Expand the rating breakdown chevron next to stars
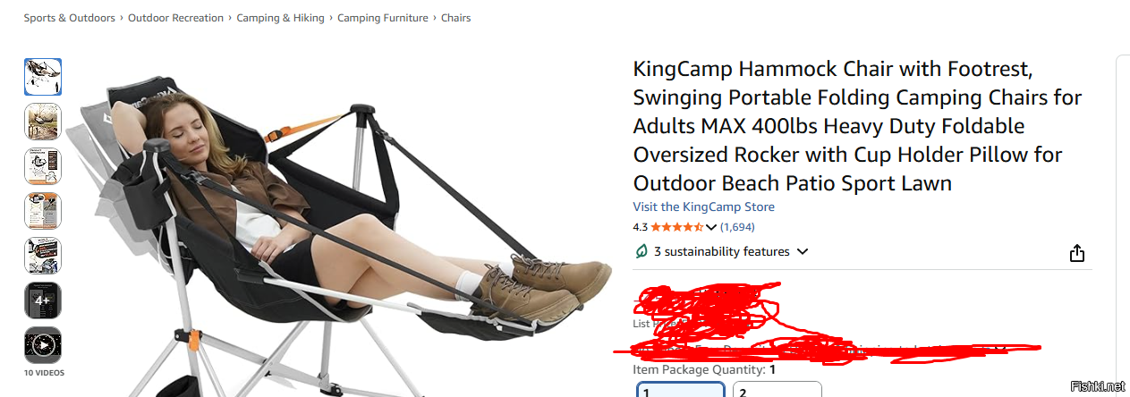Viewport: 1130px width, 397px height. click(711, 227)
